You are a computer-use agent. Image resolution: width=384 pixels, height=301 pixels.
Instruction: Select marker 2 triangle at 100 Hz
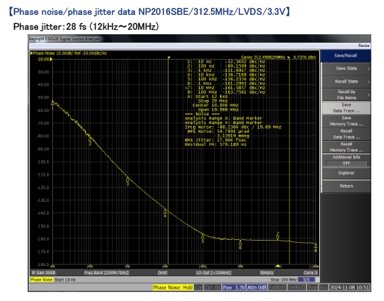click(90, 139)
